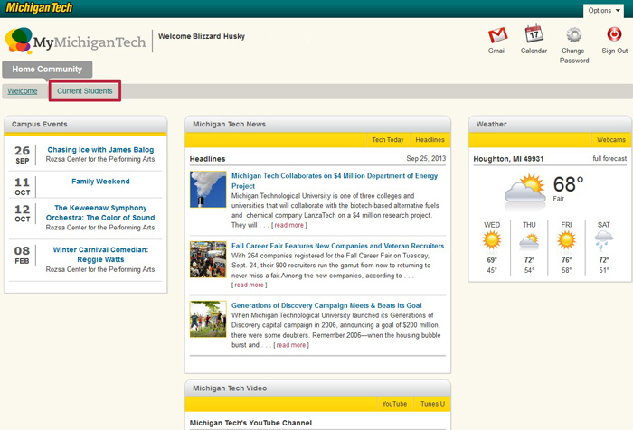Click the 68° current temperature
The image size is (633, 430).
pos(568,184)
